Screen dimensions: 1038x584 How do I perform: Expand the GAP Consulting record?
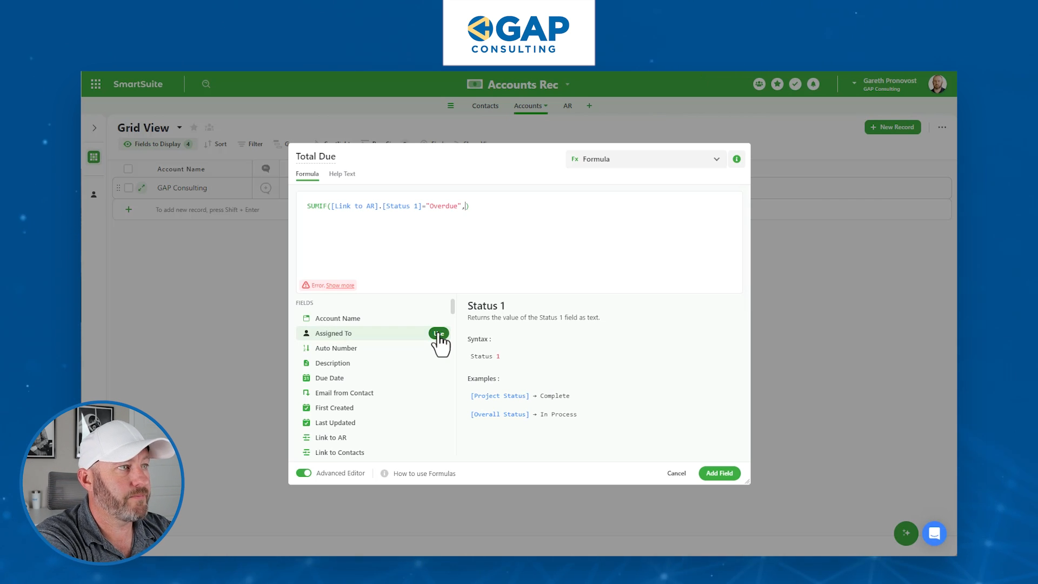click(x=142, y=188)
